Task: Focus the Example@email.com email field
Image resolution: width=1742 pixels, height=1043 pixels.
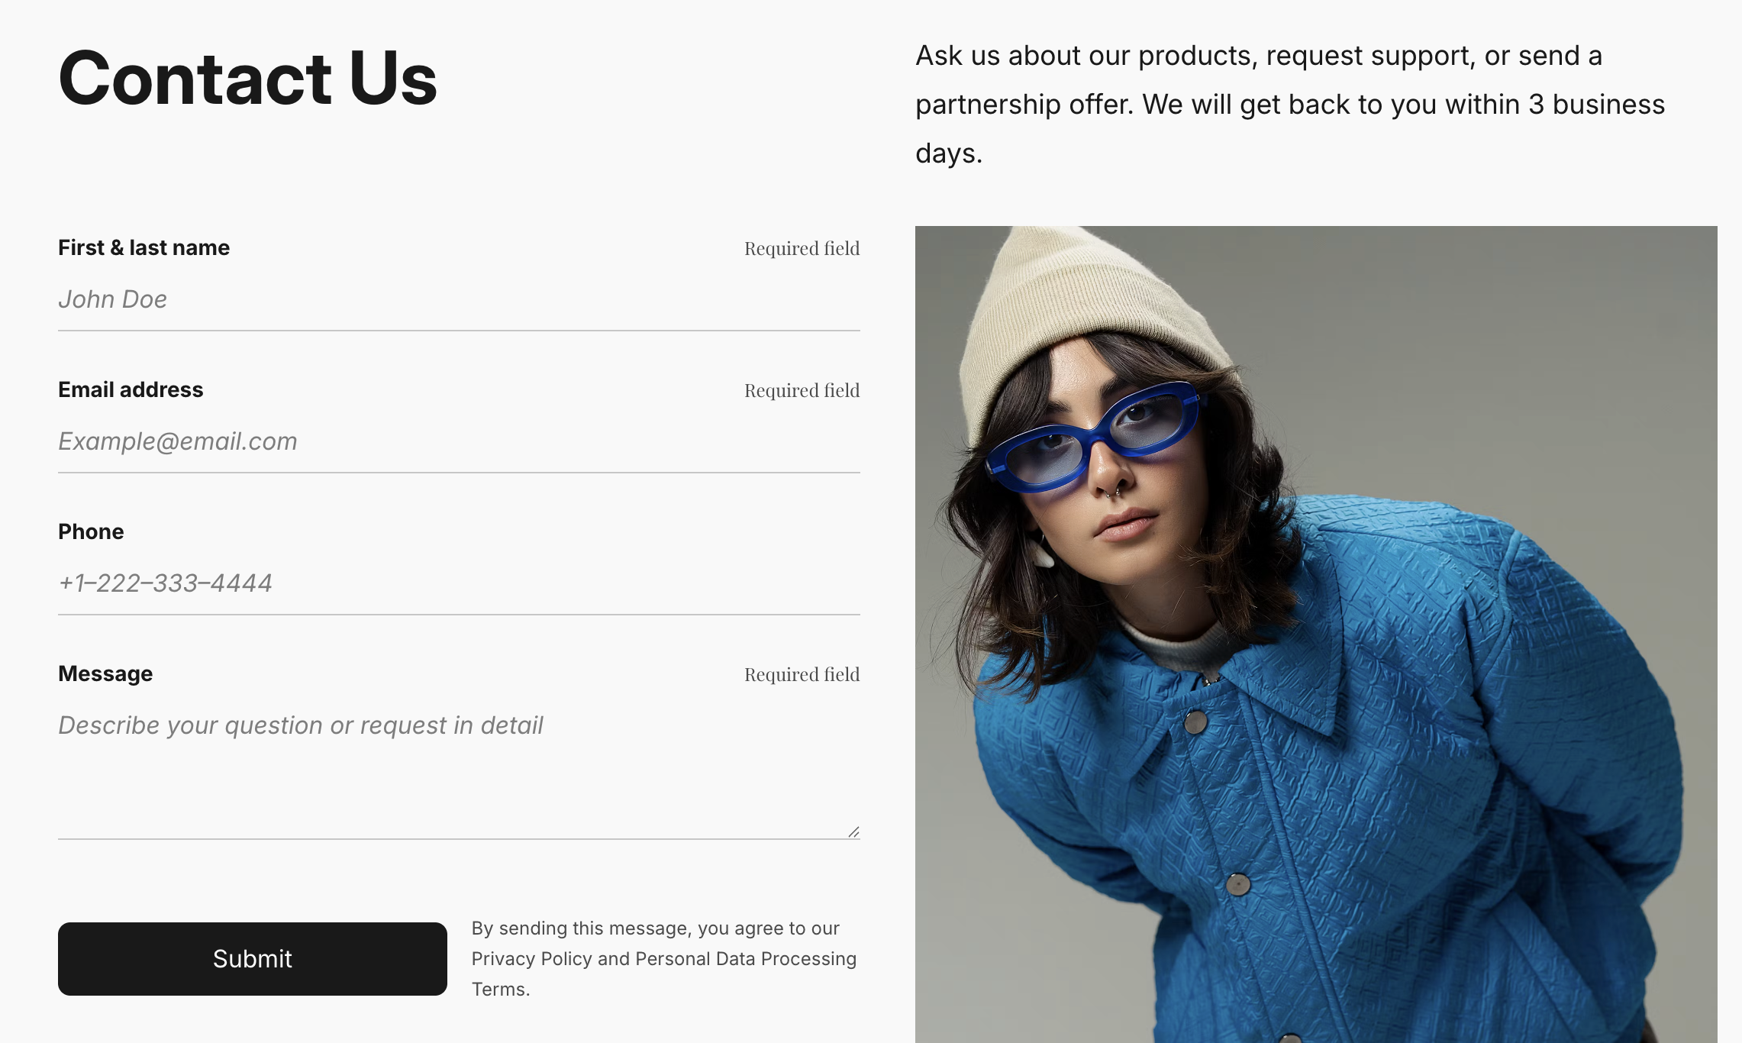Action: click(x=458, y=441)
